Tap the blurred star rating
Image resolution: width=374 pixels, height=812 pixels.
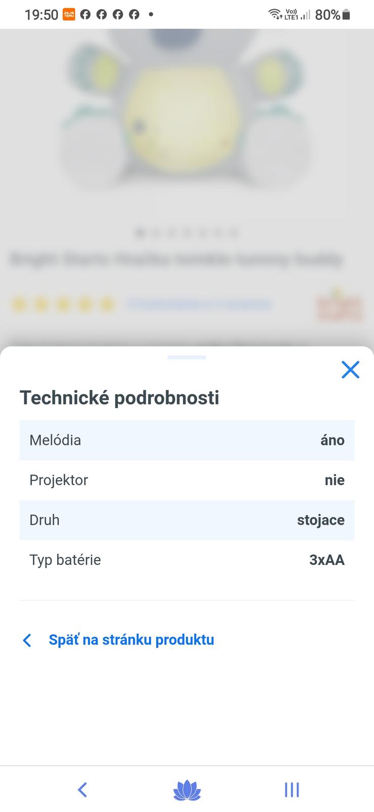[x=63, y=304]
